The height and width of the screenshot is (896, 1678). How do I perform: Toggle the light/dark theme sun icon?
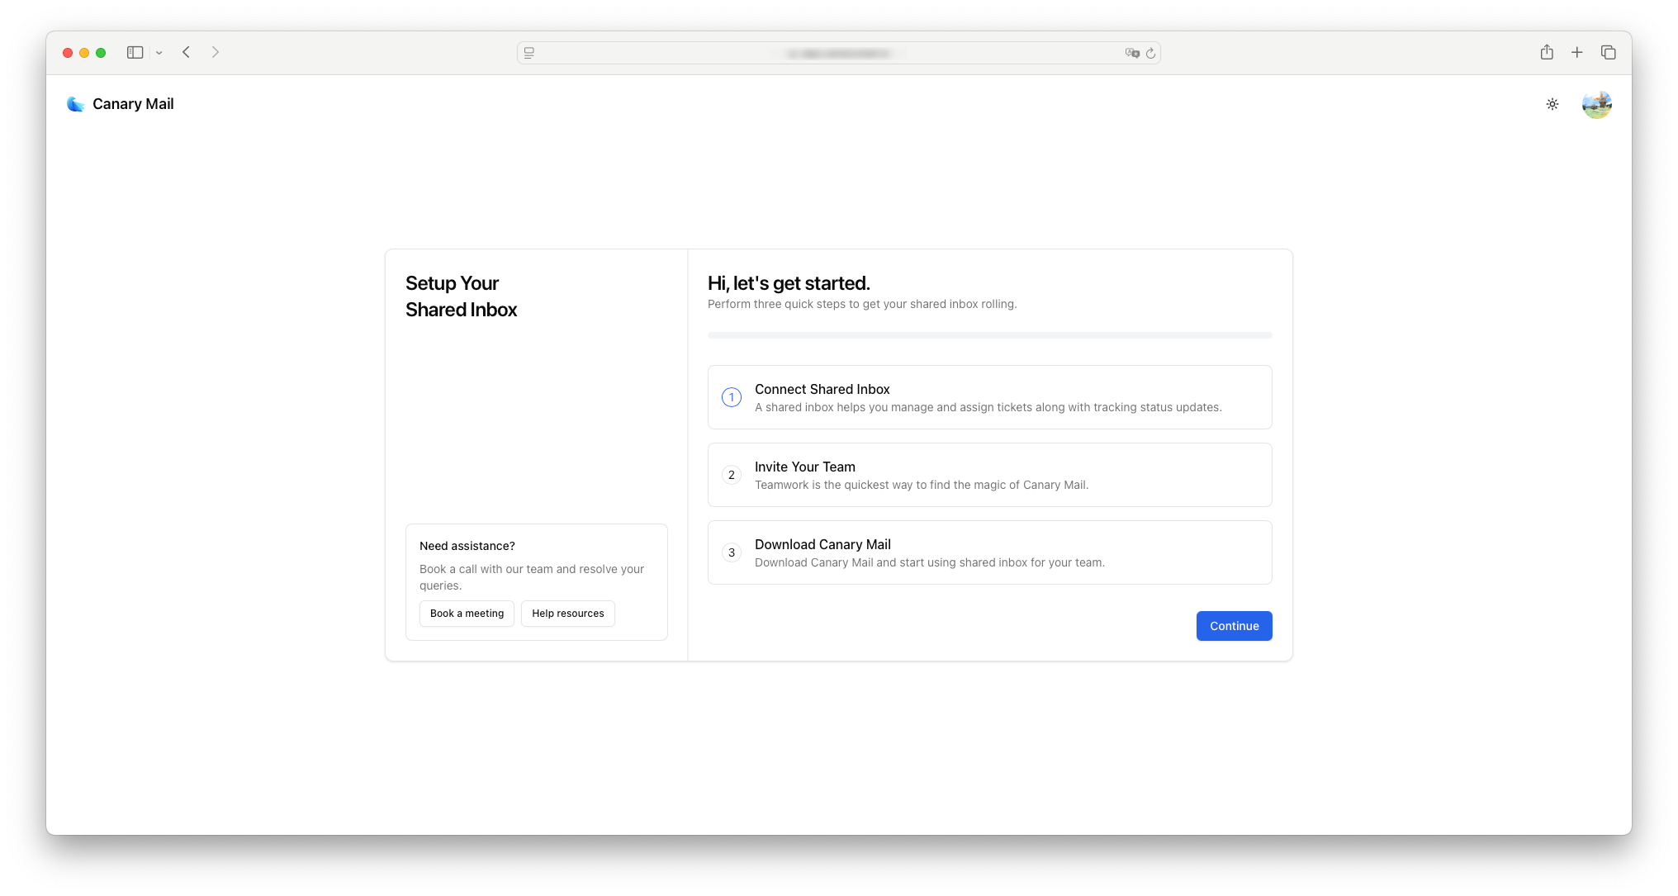(1552, 104)
